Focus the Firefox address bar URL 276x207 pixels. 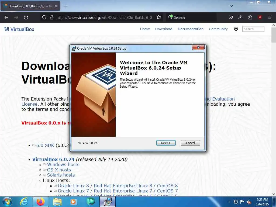[x=104, y=18]
